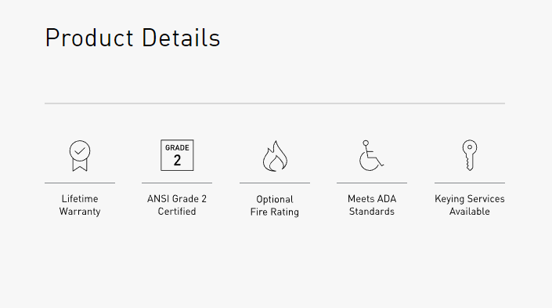This screenshot has width=552, height=308.
Task: Click the checkmark inside the warranty badge
Action: [x=80, y=150]
